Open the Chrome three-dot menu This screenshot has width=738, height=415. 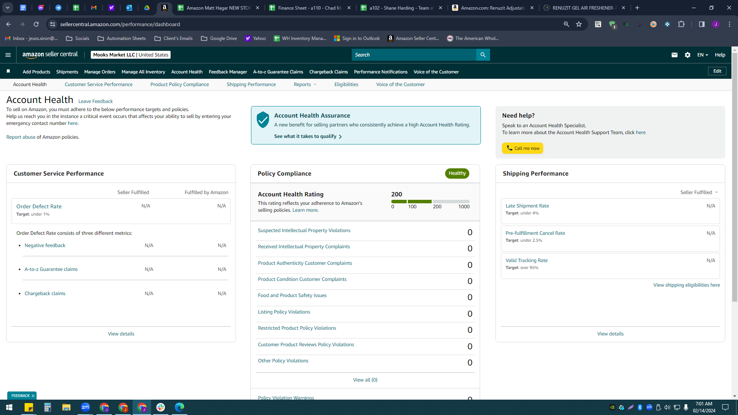point(729,24)
